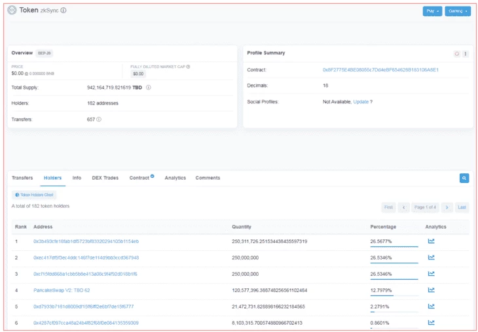Screen dimensions: 478x332
Task: Click total supply 942,164,719.821619 value
Action: click(x=109, y=88)
